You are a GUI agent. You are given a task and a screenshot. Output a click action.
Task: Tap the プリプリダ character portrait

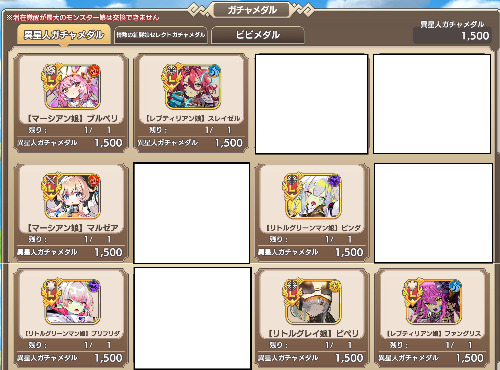[x=73, y=302]
